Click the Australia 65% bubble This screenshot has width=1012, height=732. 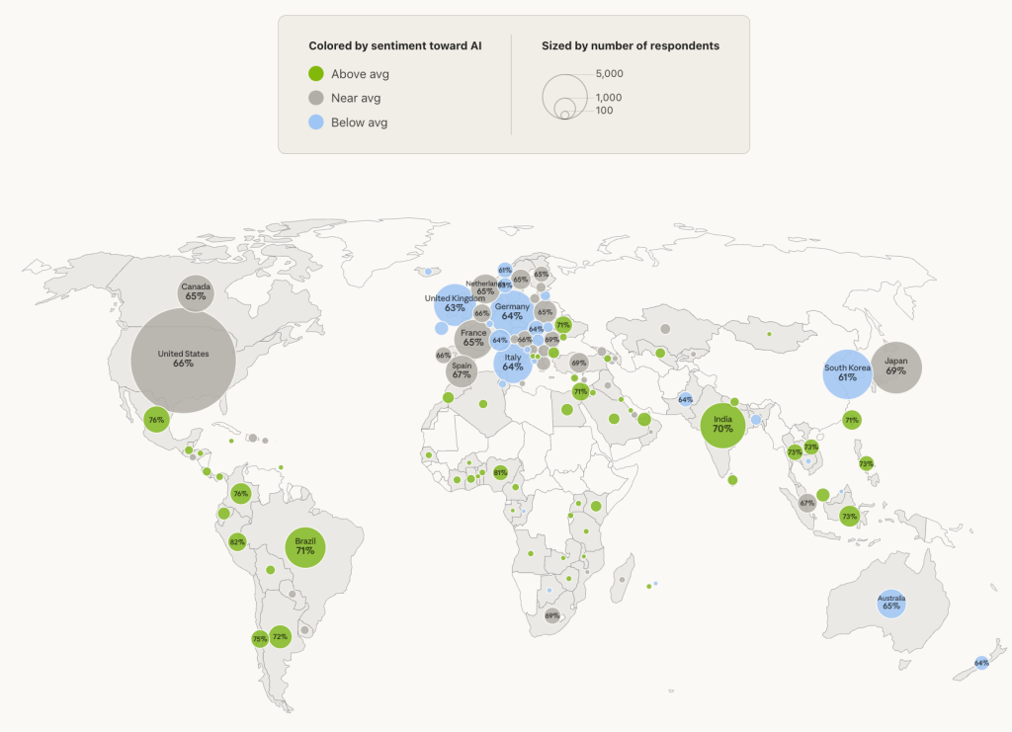coord(891,602)
